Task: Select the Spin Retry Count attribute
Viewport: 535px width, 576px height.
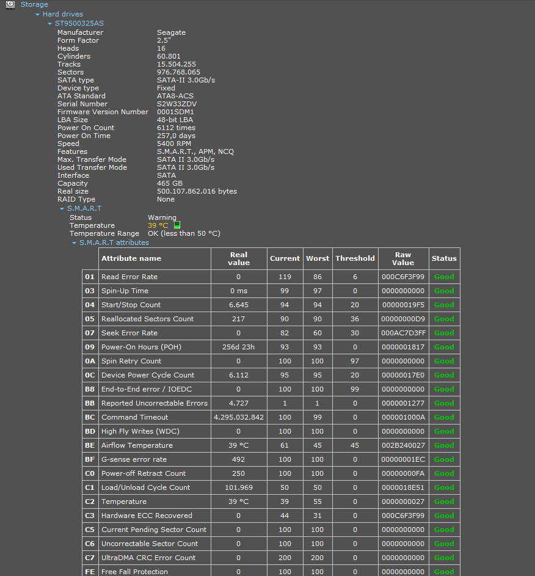Action: coord(131,361)
